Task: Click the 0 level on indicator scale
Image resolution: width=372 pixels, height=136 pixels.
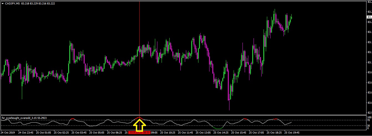Action: (x=368, y=128)
